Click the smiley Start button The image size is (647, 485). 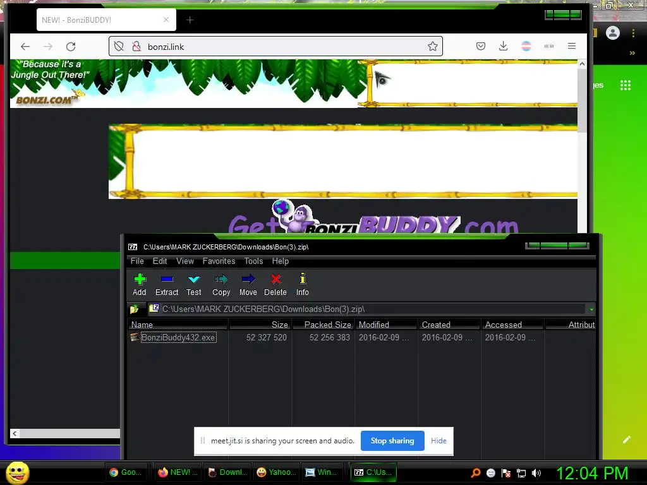pyautogui.click(x=18, y=473)
